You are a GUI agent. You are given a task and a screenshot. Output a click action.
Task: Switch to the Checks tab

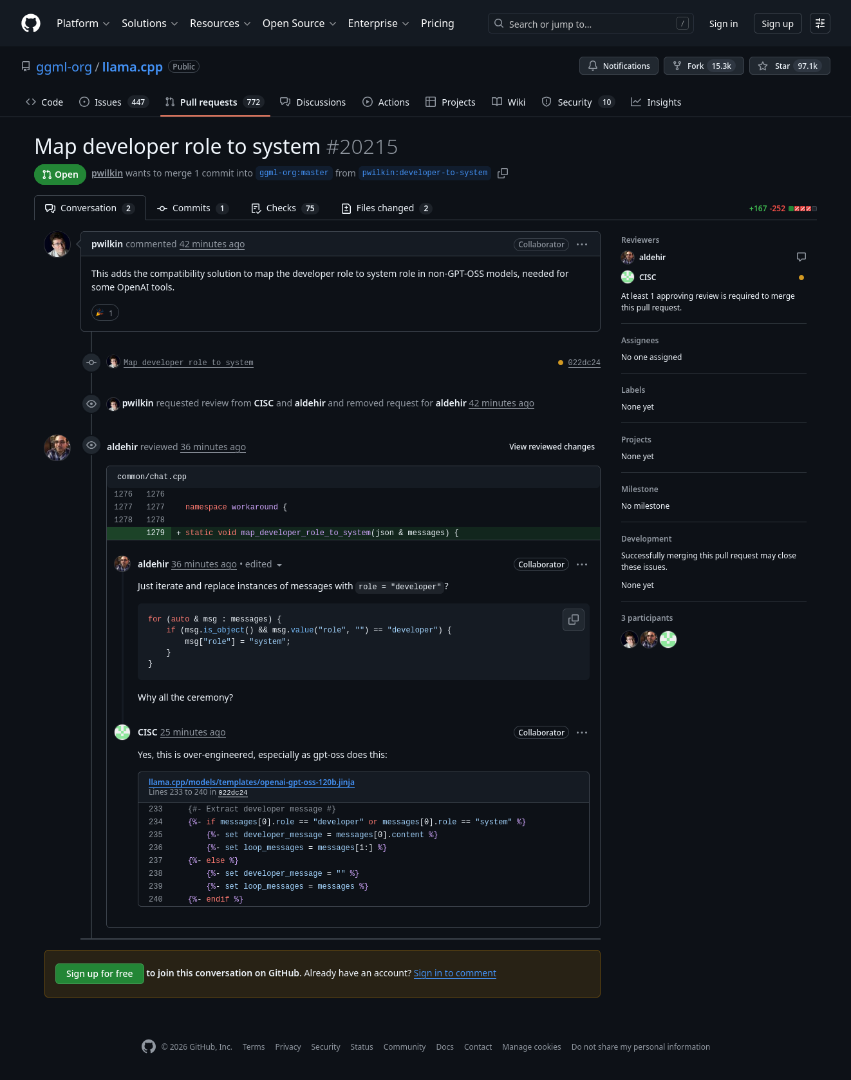pyautogui.click(x=285, y=208)
